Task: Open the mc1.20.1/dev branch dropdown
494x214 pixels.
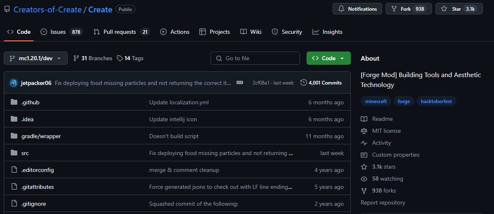Action: coord(35,59)
